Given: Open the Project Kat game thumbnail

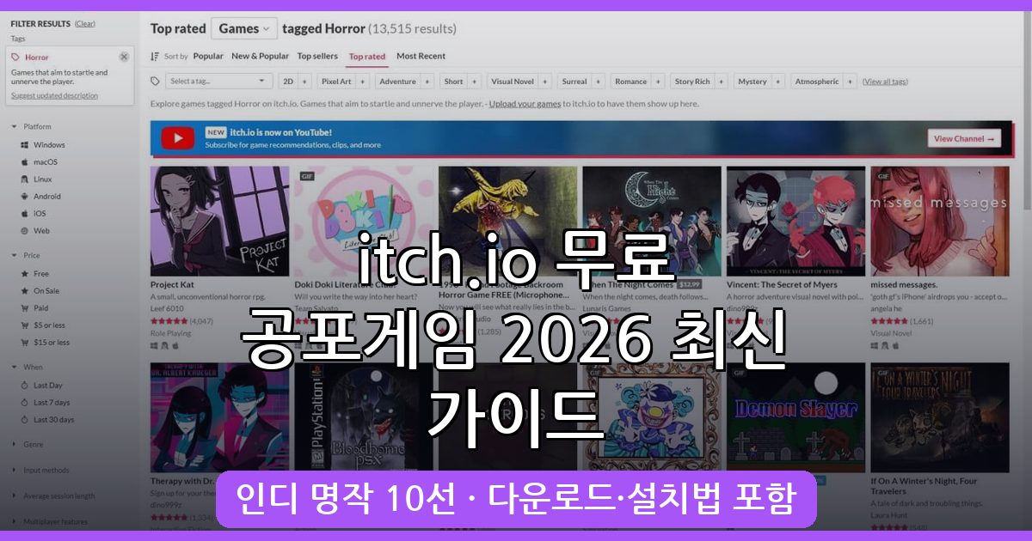Looking at the screenshot, I should tap(220, 222).
